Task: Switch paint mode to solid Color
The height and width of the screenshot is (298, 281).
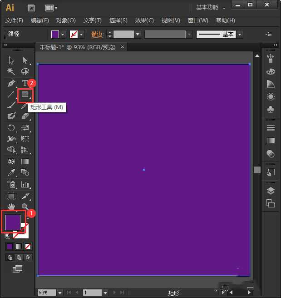Action: coord(10,246)
